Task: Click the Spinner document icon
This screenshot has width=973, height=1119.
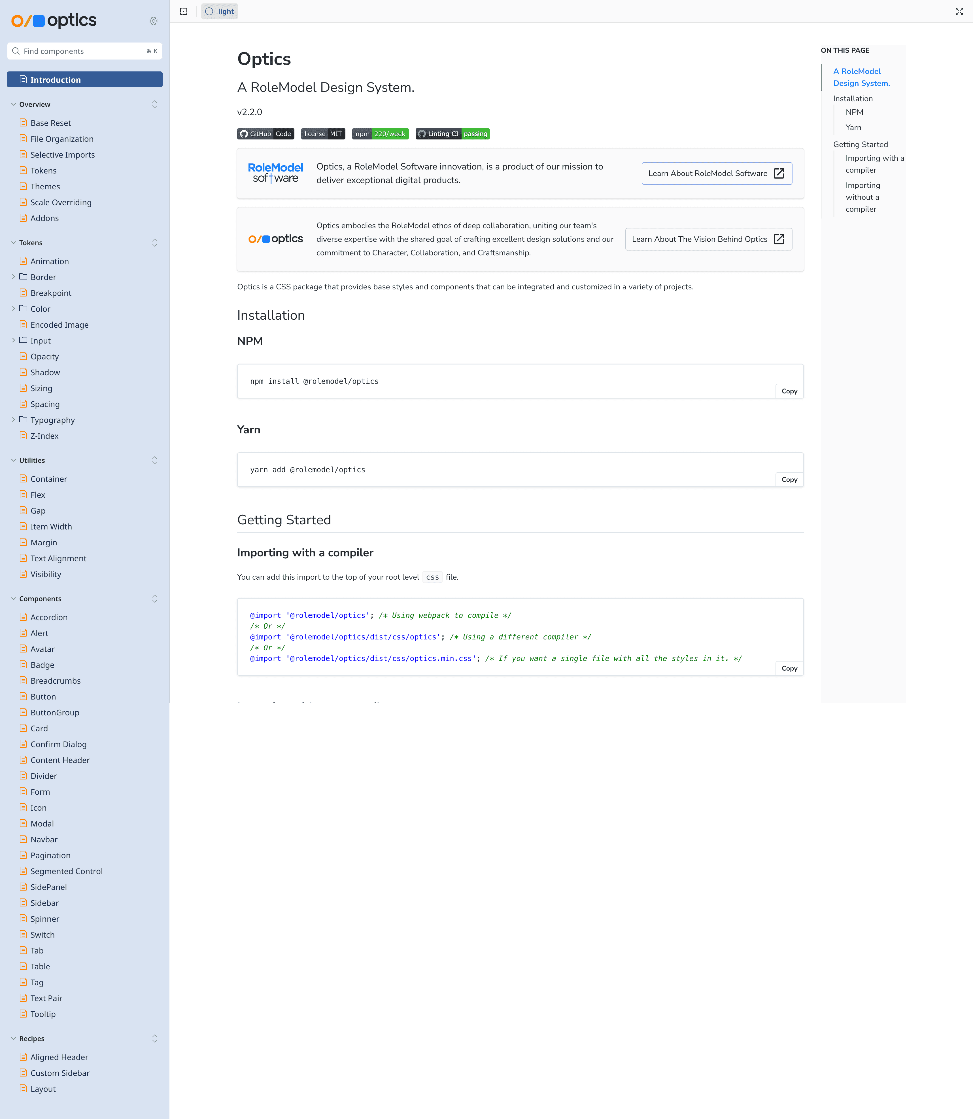Action: pos(23,919)
